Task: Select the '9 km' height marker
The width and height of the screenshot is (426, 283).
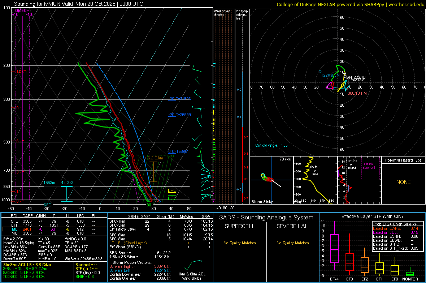Action: pos(20,108)
